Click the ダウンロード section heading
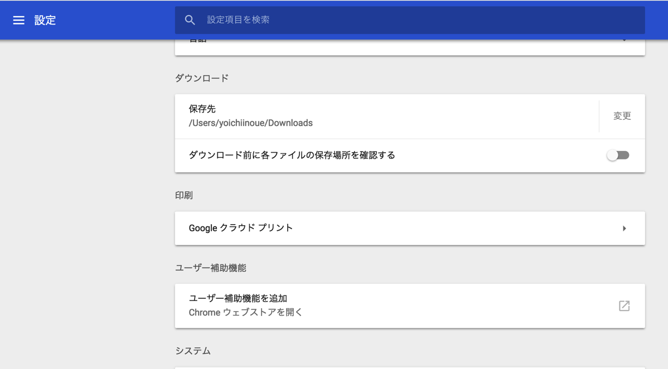The image size is (668, 369). 202,78
